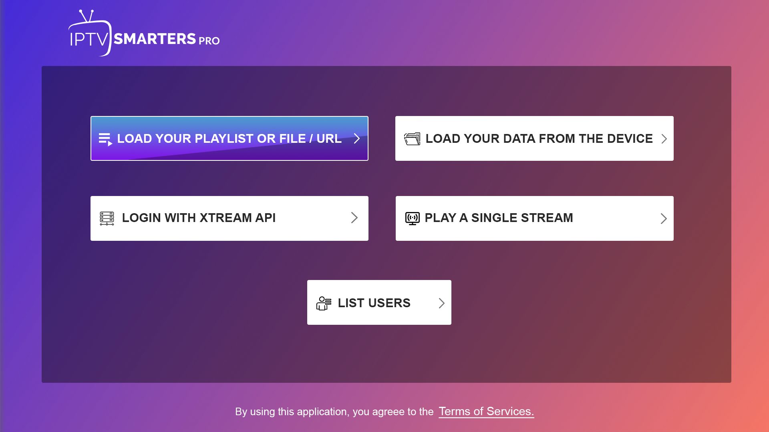Select LIST USERS menu option
This screenshot has height=432, width=769.
[x=378, y=302]
